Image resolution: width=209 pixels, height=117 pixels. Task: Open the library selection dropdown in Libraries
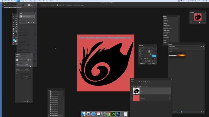tap(184, 46)
